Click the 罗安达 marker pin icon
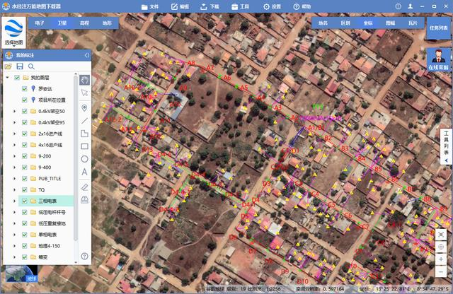 [x=33, y=88]
